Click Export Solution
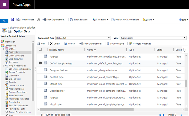189x116 pixels. (79, 20)
